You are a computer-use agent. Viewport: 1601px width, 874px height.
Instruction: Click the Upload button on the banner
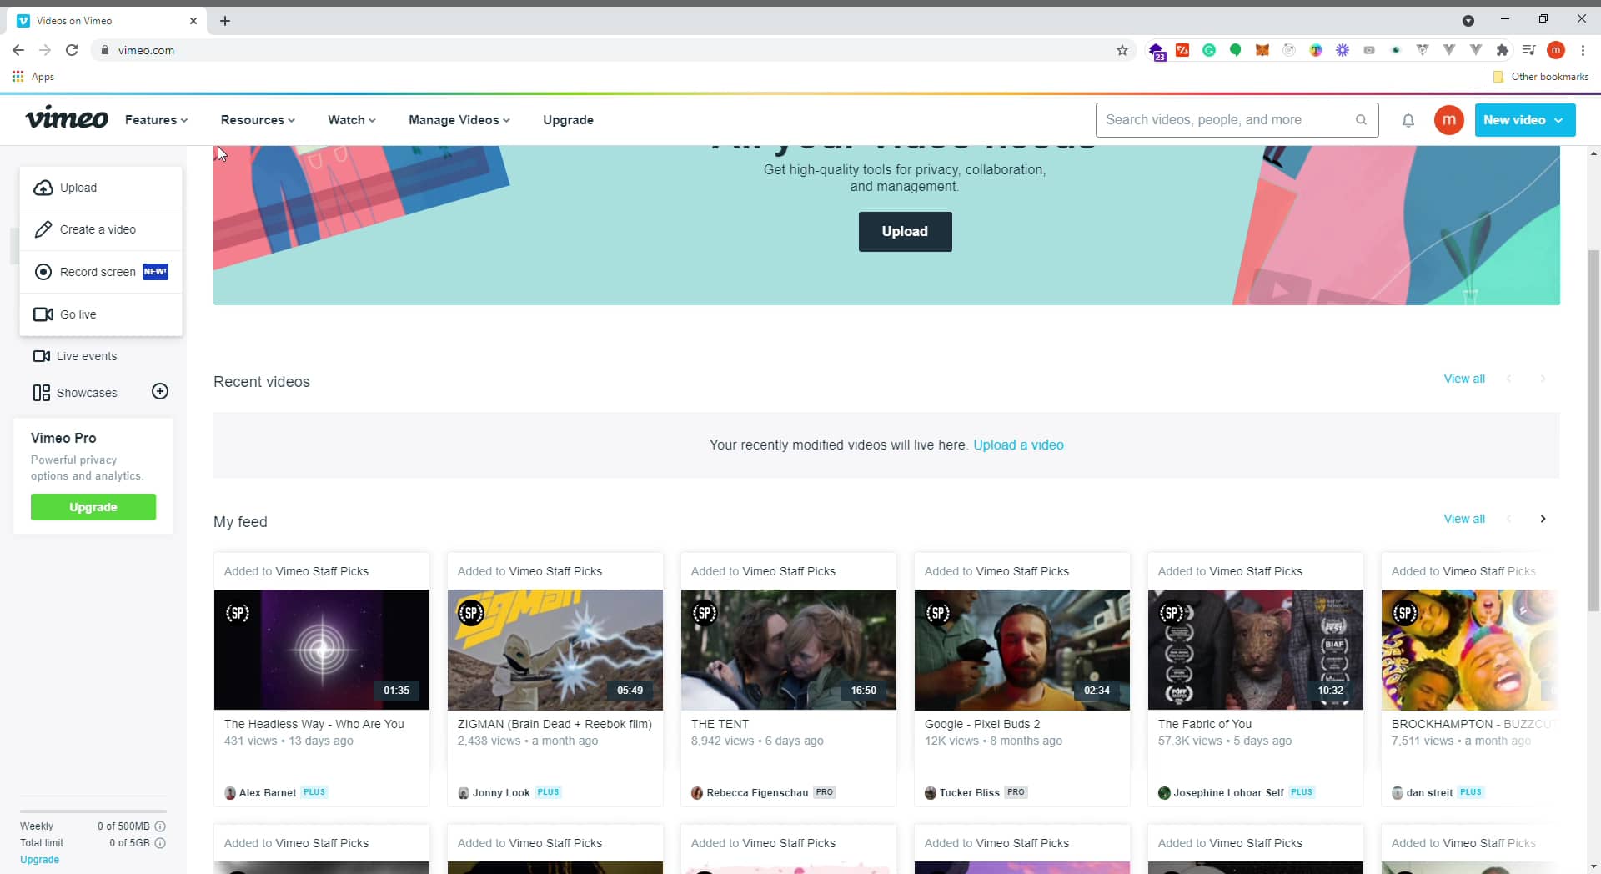coord(905,232)
